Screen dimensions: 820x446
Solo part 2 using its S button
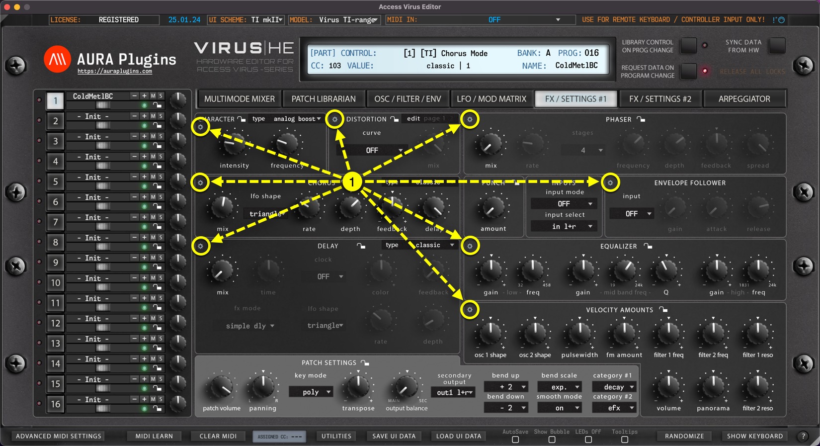click(x=161, y=116)
